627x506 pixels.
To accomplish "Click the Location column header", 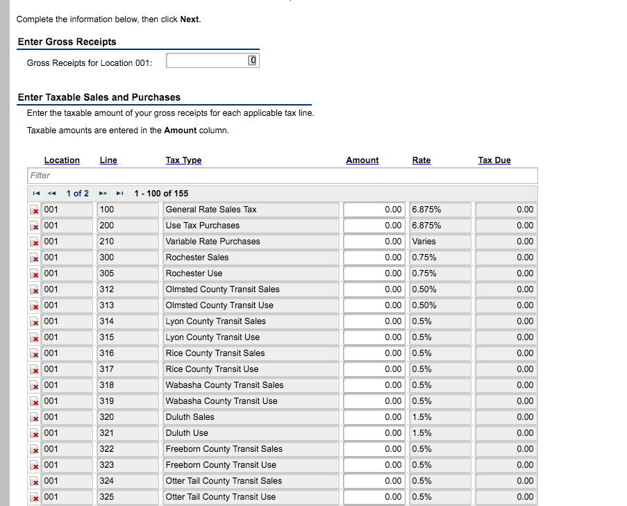I will (x=62, y=160).
